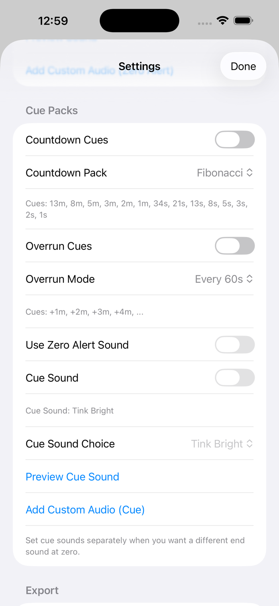Open the Overrun Mode picker
The height and width of the screenshot is (606, 279).
[219, 279]
